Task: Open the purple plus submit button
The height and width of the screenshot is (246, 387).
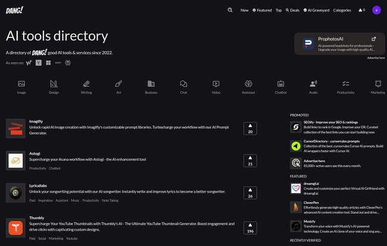Action: [x=376, y=10]
